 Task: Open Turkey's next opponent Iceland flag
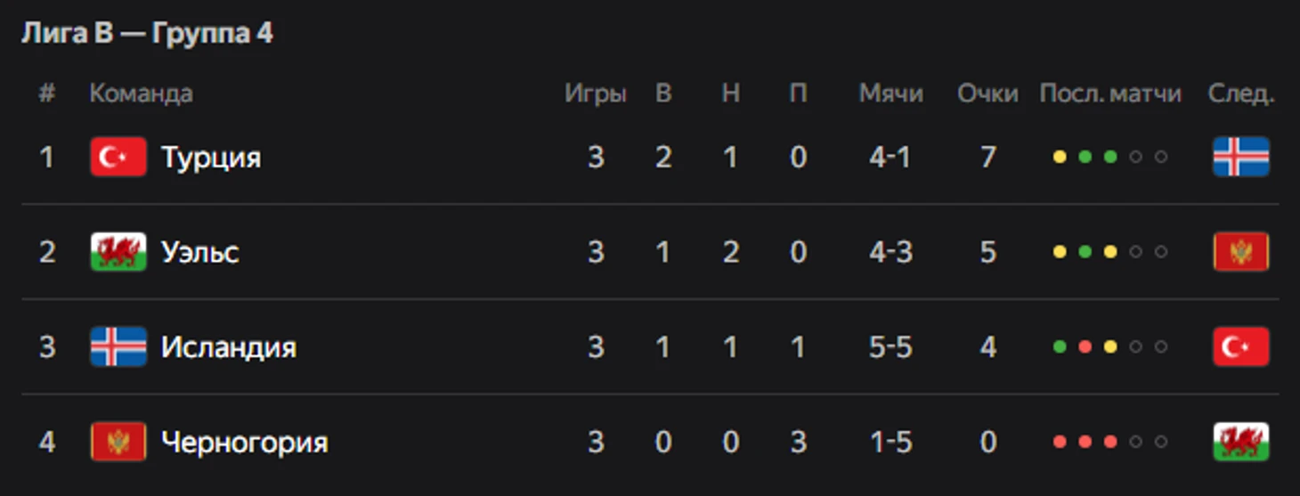(x=1241, y=158)
